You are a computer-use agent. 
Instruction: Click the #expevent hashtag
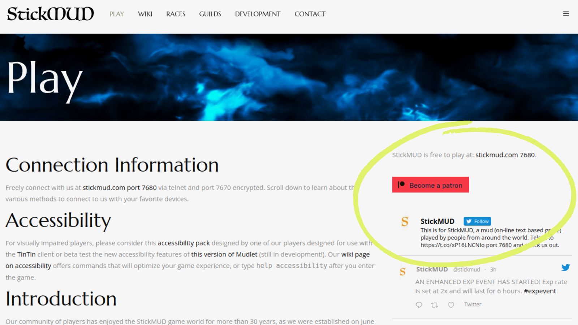(x=540, y=291)
